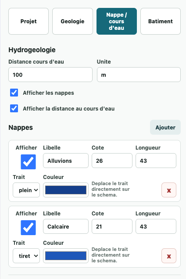Delete the Alluvions nappe with red x
186x279 pixels.
point(169,190)
